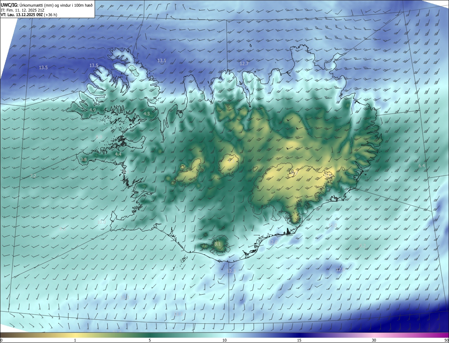Click the 30 tick label on the colour scale
The image size is (449, 343).
point(374,341)
